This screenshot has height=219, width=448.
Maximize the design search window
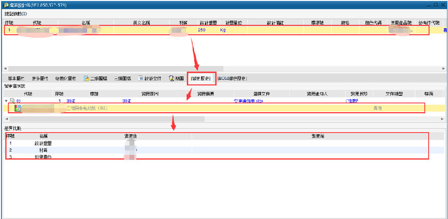(x=436, y=5)
